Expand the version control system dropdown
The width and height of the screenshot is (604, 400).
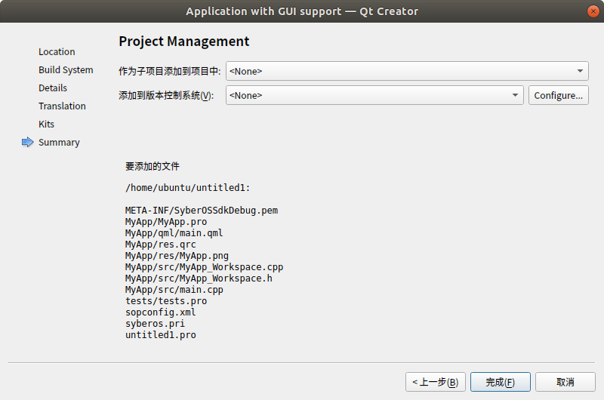[x=374, y=95]
